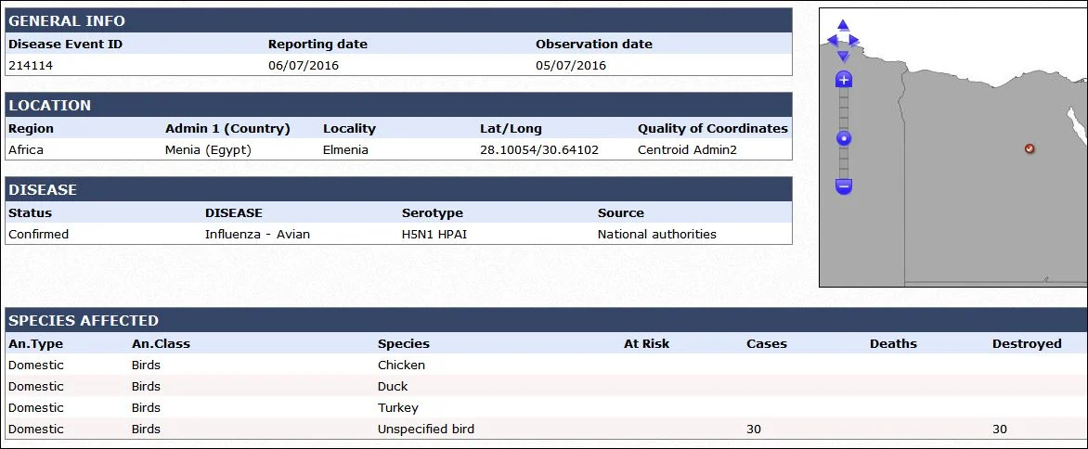
Task: Zoom out of the map with minus
Action: coord(844,186)
